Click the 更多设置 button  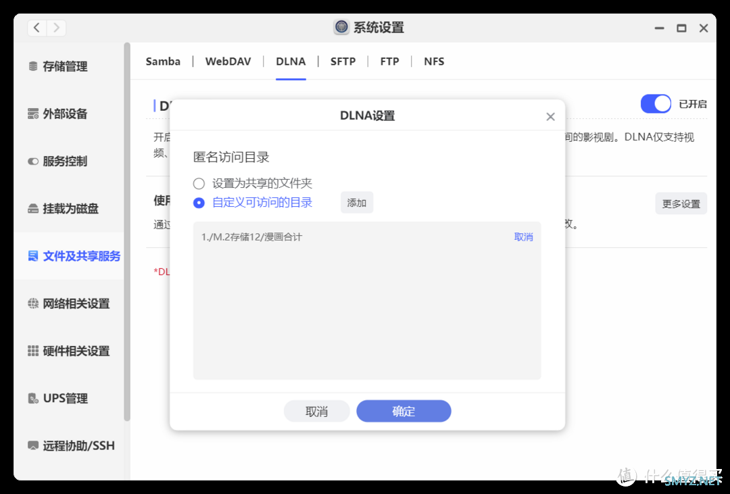coord(681,203)
